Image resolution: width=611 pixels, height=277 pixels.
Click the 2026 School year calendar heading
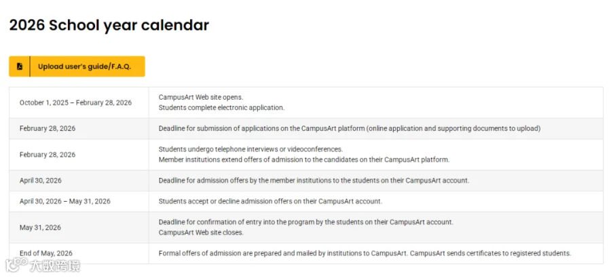[x=109, y=25]
